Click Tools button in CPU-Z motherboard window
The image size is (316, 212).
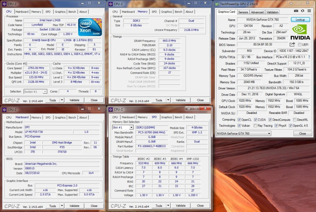(53, 206)
